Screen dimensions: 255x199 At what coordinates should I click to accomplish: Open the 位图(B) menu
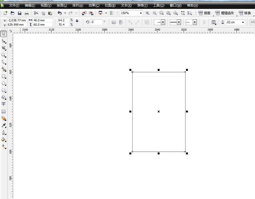click(x=110, y=5)
